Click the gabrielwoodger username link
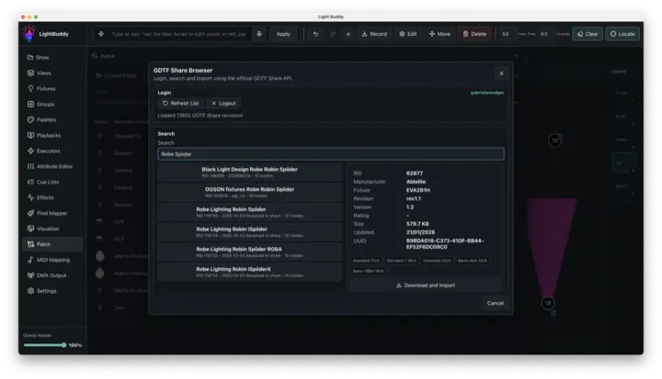662x379 pixels. (487, 93)
